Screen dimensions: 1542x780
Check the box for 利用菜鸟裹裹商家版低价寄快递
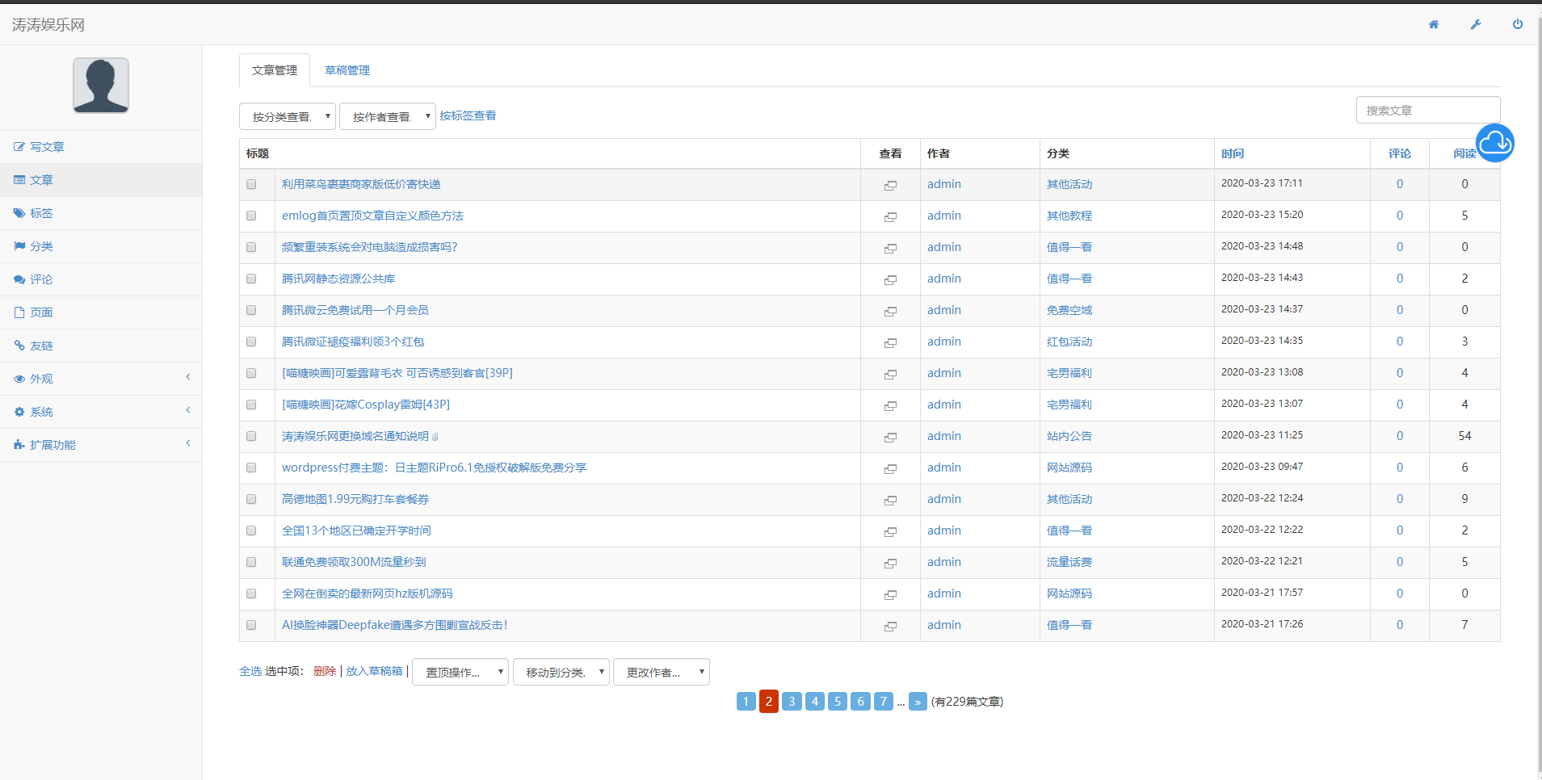point(251,184)
